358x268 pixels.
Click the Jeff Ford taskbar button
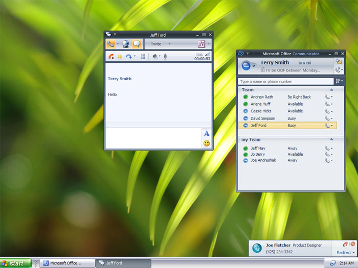point(123,263)
